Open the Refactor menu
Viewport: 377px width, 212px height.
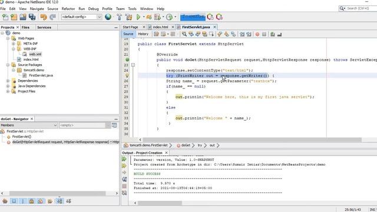coord(68,9)
